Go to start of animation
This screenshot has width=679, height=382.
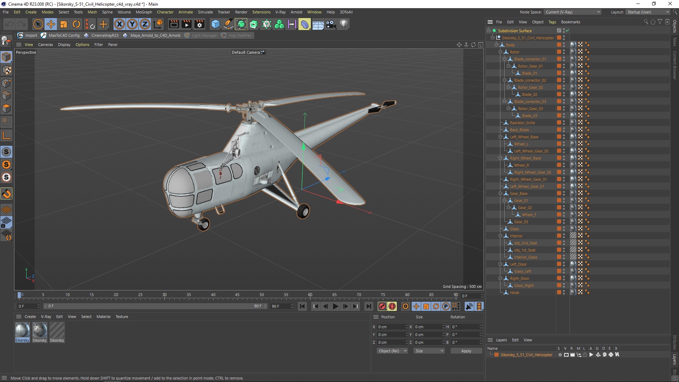click(x=302, y=306)
